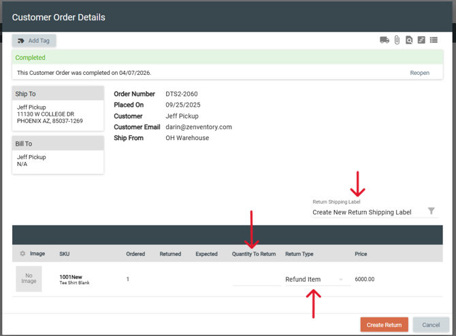The height and width of the screenshot is (336, 456).
Task: Click the Returned column header
Action: pyautogui.click(x=170, y=254)
